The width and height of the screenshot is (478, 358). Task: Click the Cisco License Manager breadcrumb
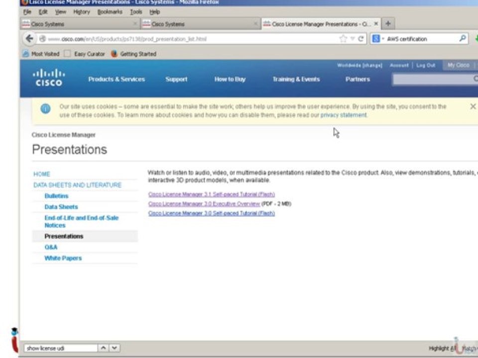pyautogui.click(x=63, y=135)
